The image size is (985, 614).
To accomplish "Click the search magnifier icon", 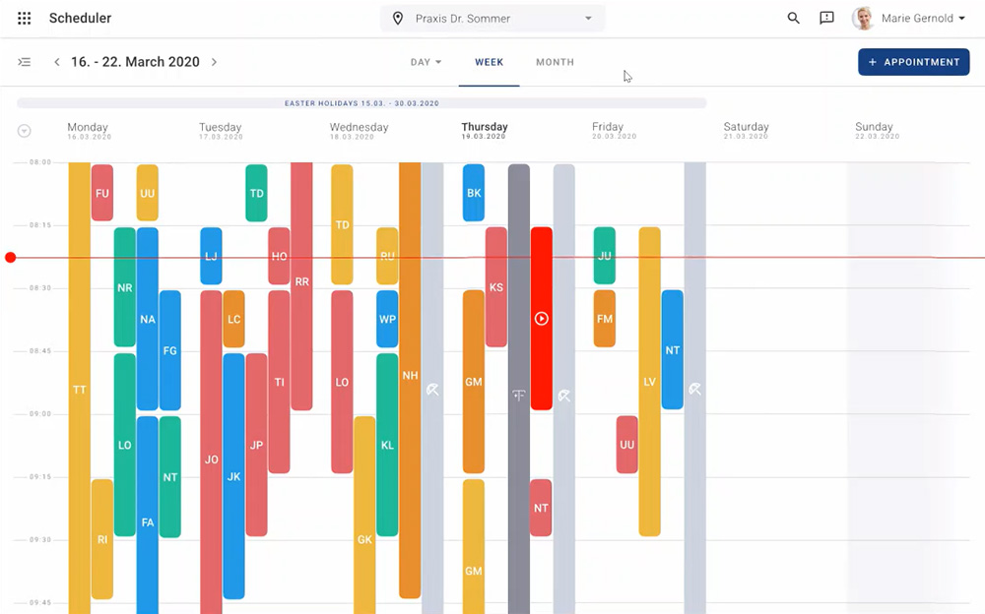I will click(793, 19).
